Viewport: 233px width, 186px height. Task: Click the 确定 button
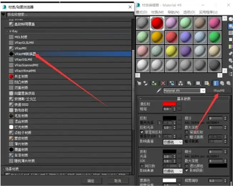(91, 181)
